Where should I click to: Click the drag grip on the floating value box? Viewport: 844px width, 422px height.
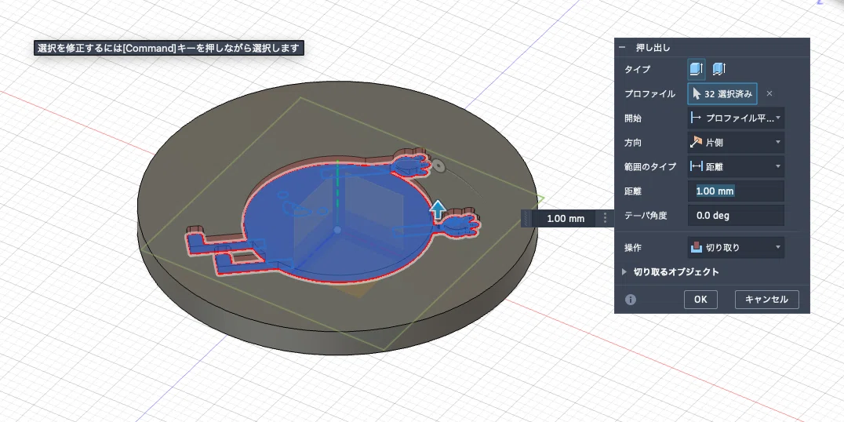click(x=526, y=219)
